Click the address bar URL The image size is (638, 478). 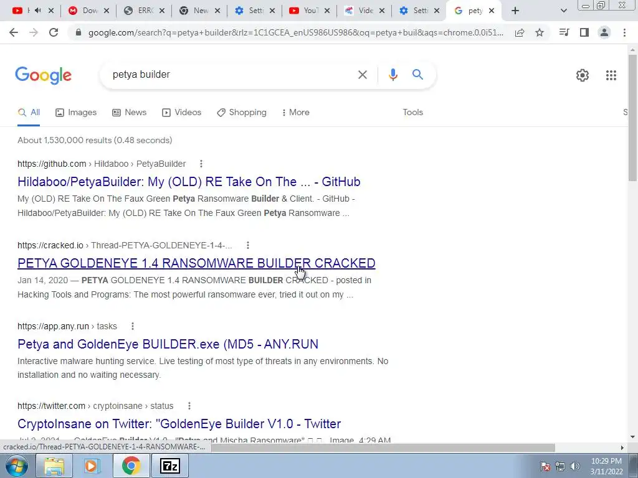coord(296,32)
